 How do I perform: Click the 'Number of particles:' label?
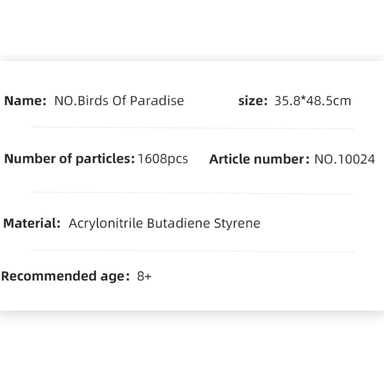point(69,159)
